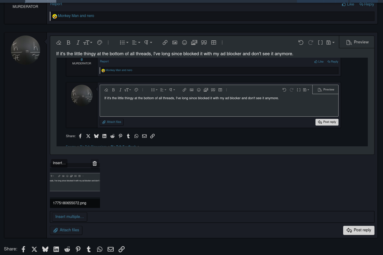Share via WhatsApp icon at the page bottom
The height and width of the screenshot is (255, 383).
click(x=100, y=249)
